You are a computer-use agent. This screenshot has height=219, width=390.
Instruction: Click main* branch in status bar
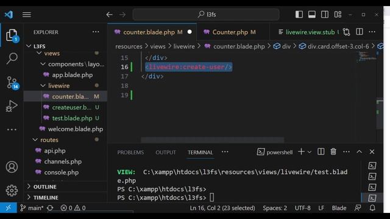[x=32, y=208]
